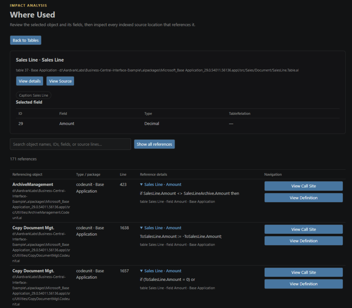Click the Back to Tables button

(x=25, y=40)
